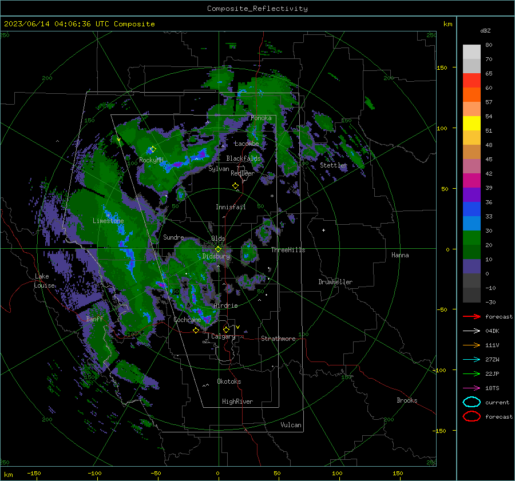Image resolution: width=515 pixels, height=481 pixels.
Task: Click the Ponoka city label
Action: pyautogui.click(x=261, y=118)
